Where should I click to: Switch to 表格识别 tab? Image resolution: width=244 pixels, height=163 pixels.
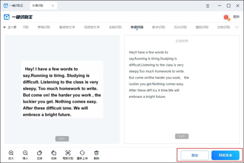[x=44, y=27]
